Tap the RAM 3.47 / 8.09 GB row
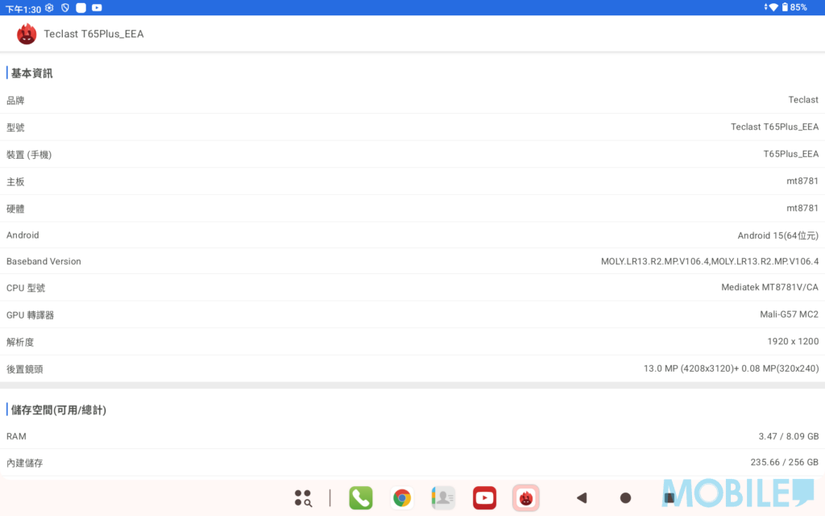 pyautogui.click(x=412, y=436)
